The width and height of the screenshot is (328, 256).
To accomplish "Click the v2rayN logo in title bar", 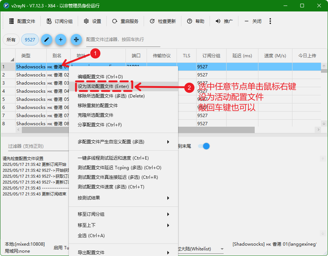I will (6, 6).
